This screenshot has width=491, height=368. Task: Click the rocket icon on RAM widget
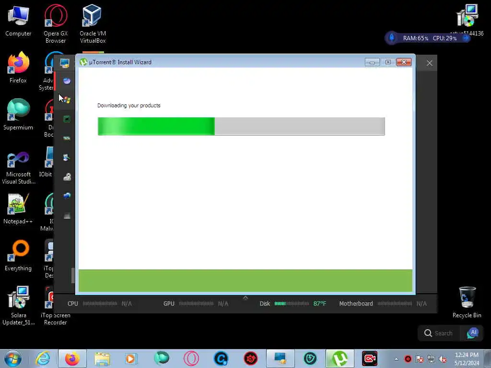[392, 38]
